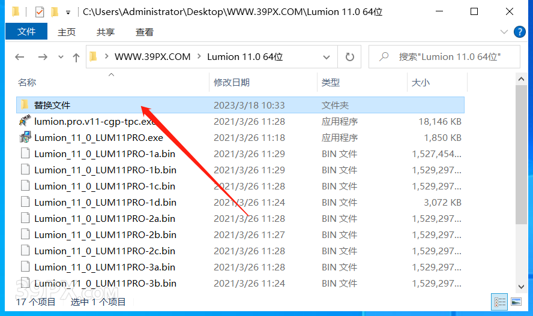Refresh the folder view
The height and width of the screenshot is (316, 533).
pos(350,57)
